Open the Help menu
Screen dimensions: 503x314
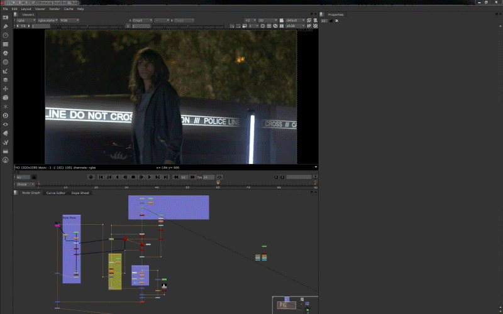pyautogui.click(x=80, y=9)
